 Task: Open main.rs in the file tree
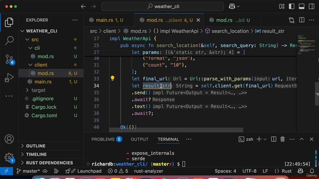click(x=43, y=82)
